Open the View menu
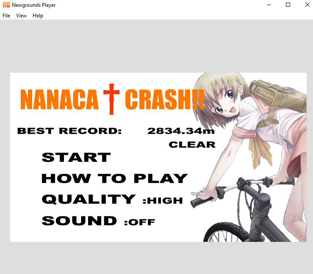 21,16
